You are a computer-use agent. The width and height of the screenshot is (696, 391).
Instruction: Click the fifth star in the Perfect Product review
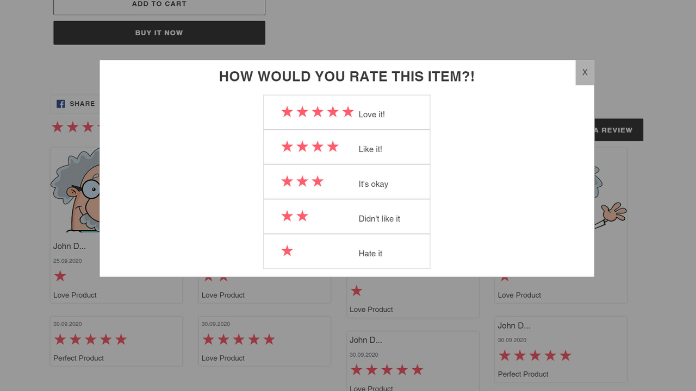[x=121, y=339]
